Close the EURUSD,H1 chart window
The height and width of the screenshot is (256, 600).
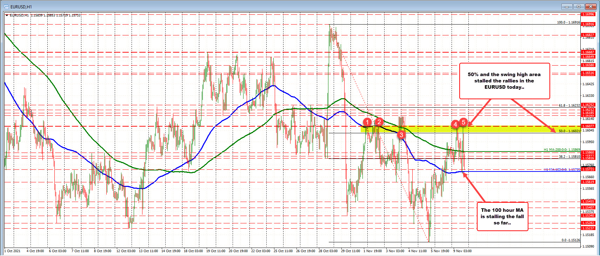point(591,6)
